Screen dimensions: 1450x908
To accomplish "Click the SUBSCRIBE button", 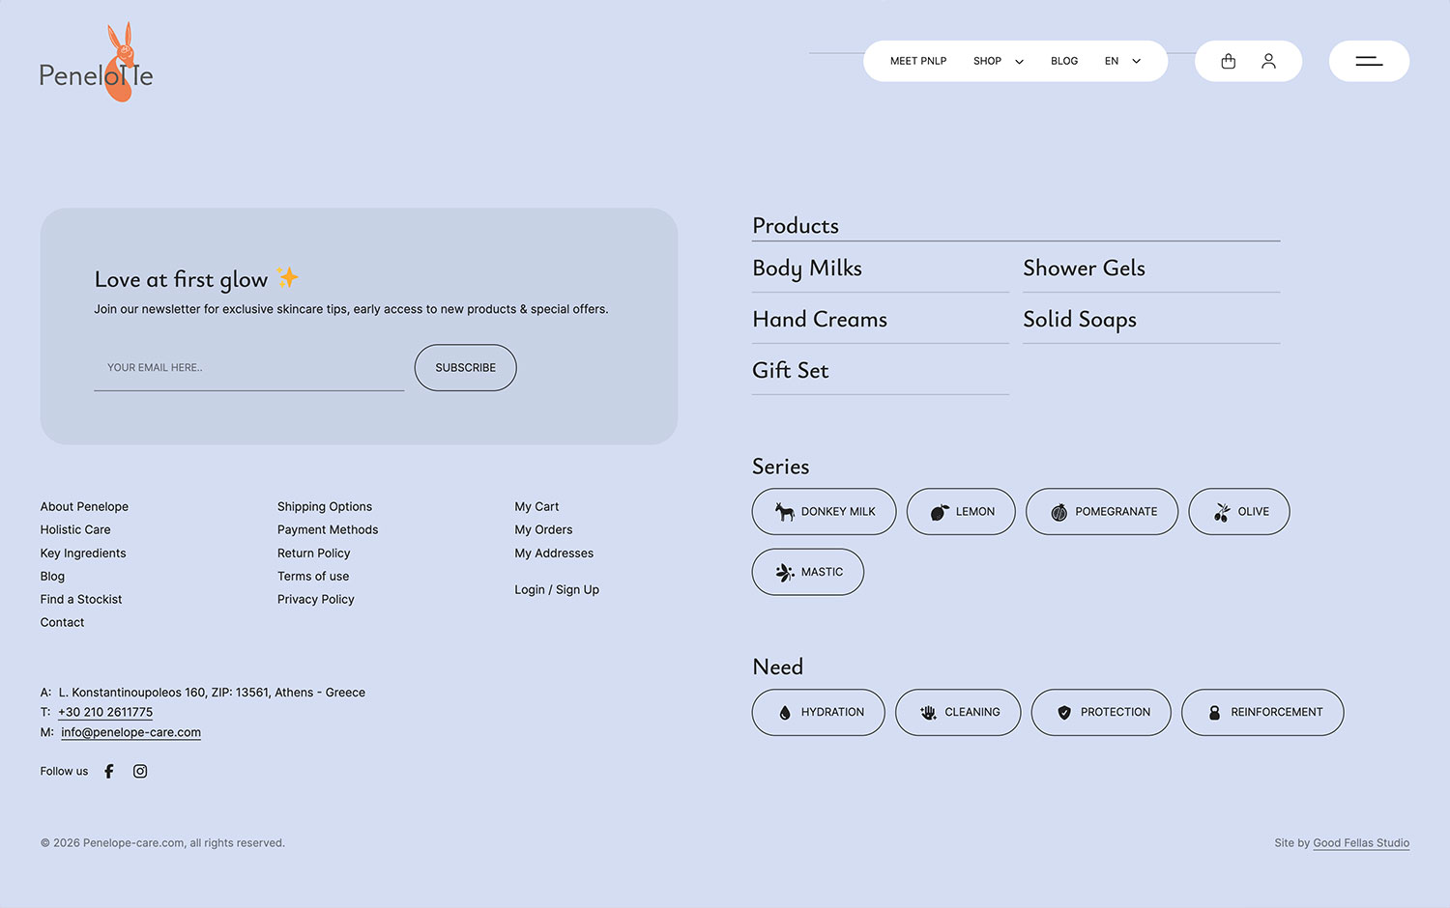I will [465, 367].
